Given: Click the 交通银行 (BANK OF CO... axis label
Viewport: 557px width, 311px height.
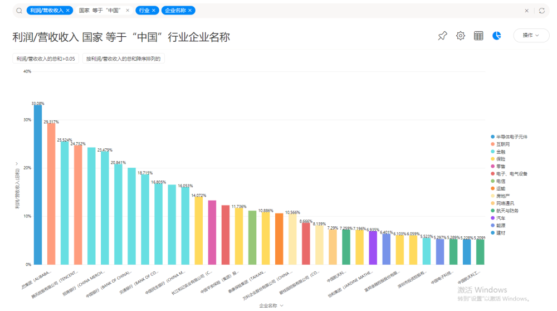Looking at the screenshot, I should [x=139, y=283].
